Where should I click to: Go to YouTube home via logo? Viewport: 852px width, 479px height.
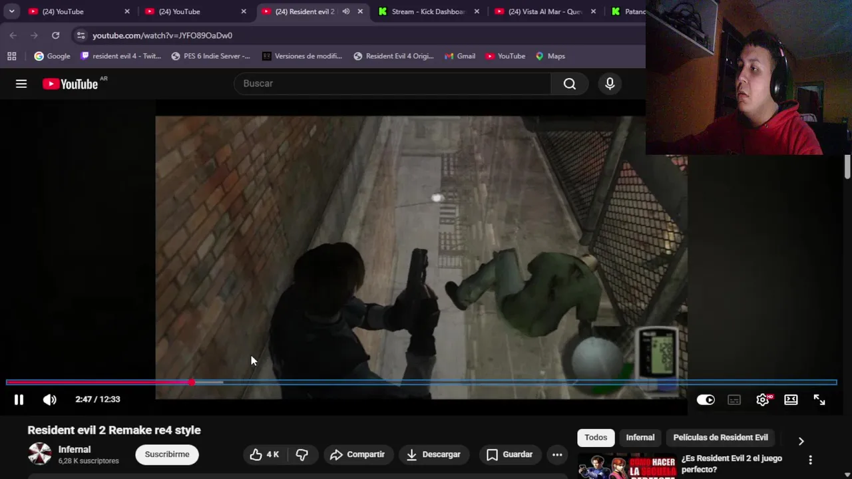coord(71,84)
